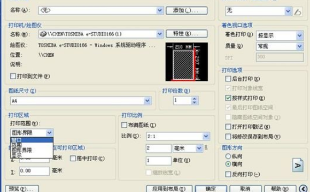Uncheck 按样式打印 checkbox
Image resolution: width=310 pixels, height=194 pixels.
[x=228, y=98]
